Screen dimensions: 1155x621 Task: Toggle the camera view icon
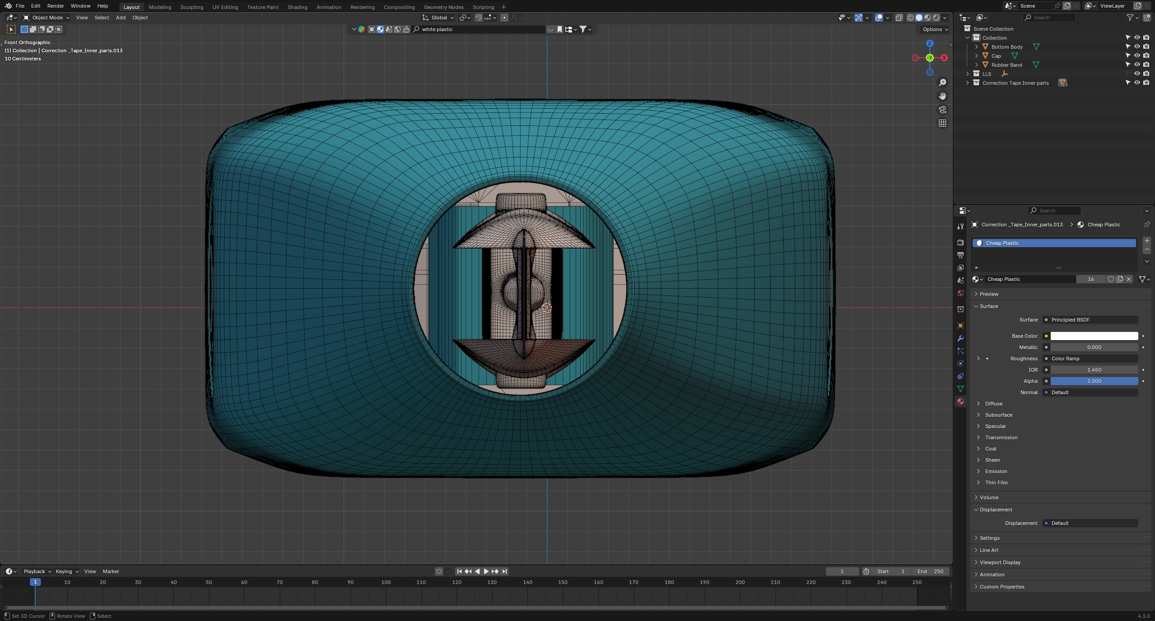click(x=942, y=110)
